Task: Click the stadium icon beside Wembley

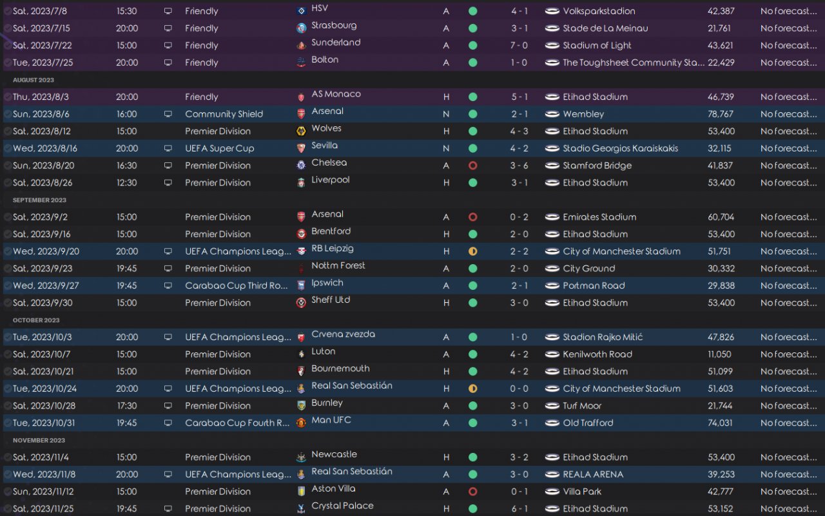Action: click(x=552, y=114)
